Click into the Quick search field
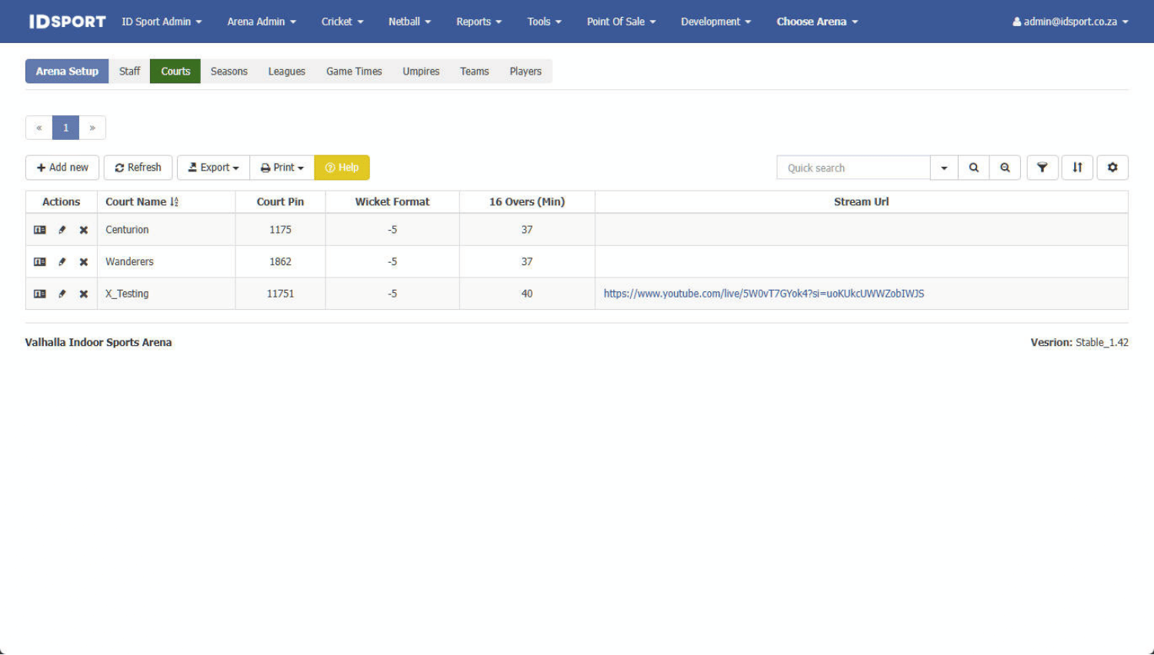 click(x=853, y=168)
